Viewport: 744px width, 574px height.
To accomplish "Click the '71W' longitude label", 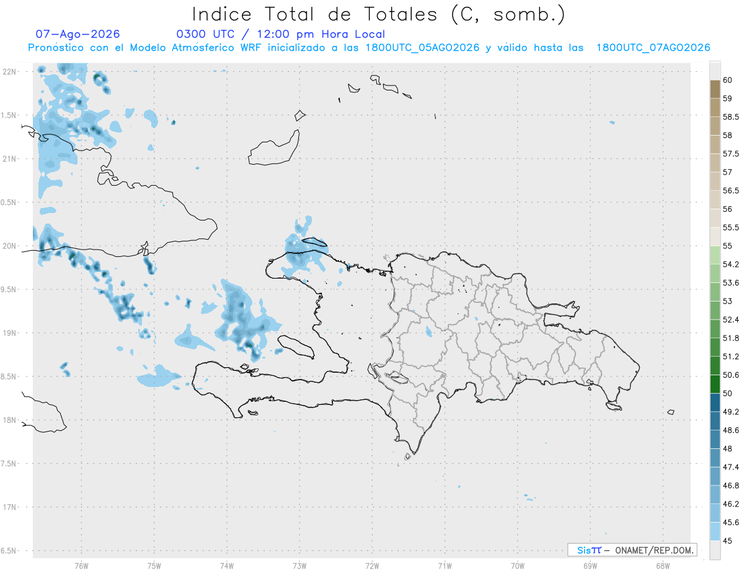I will 445,565.
